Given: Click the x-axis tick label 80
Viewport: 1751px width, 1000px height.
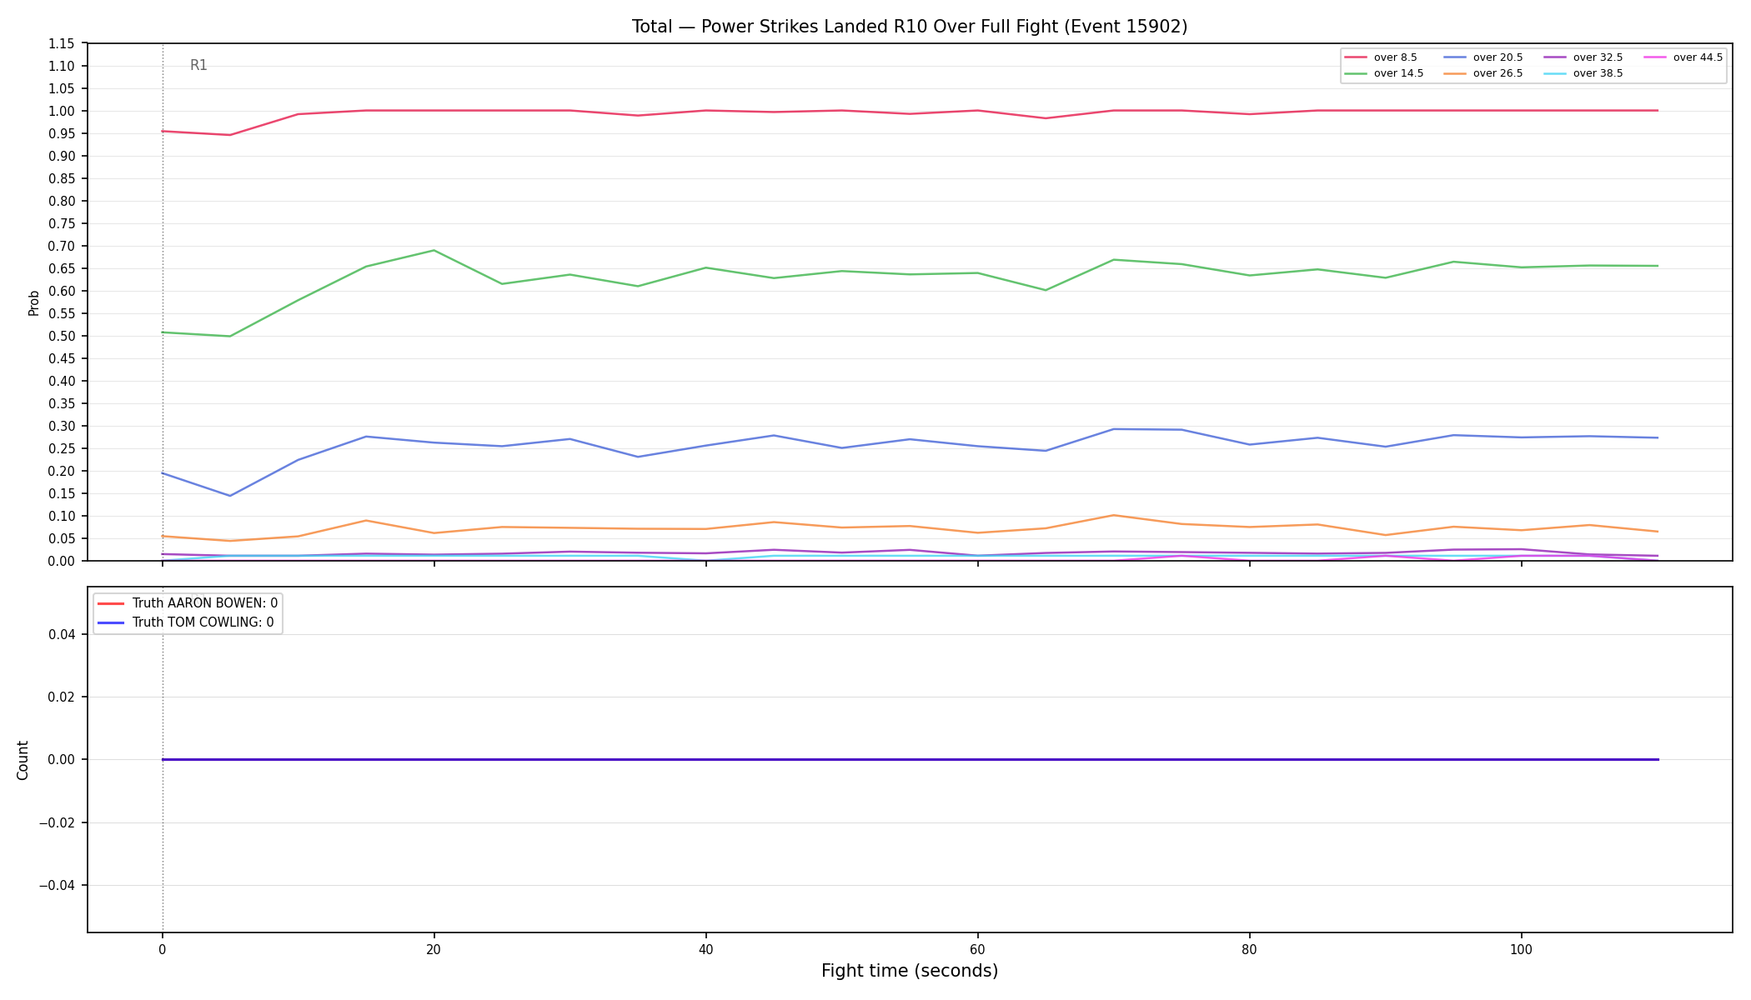Looking at the screenshot, I should tap(1249, 949).
